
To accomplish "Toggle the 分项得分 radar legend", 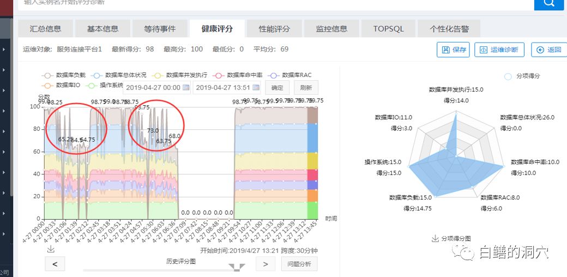I will [x=522, y=76].
